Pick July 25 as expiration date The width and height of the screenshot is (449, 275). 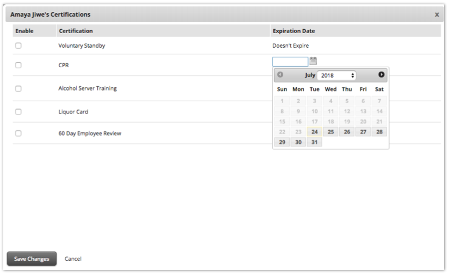pyautogui.click(x=330, y=132)
